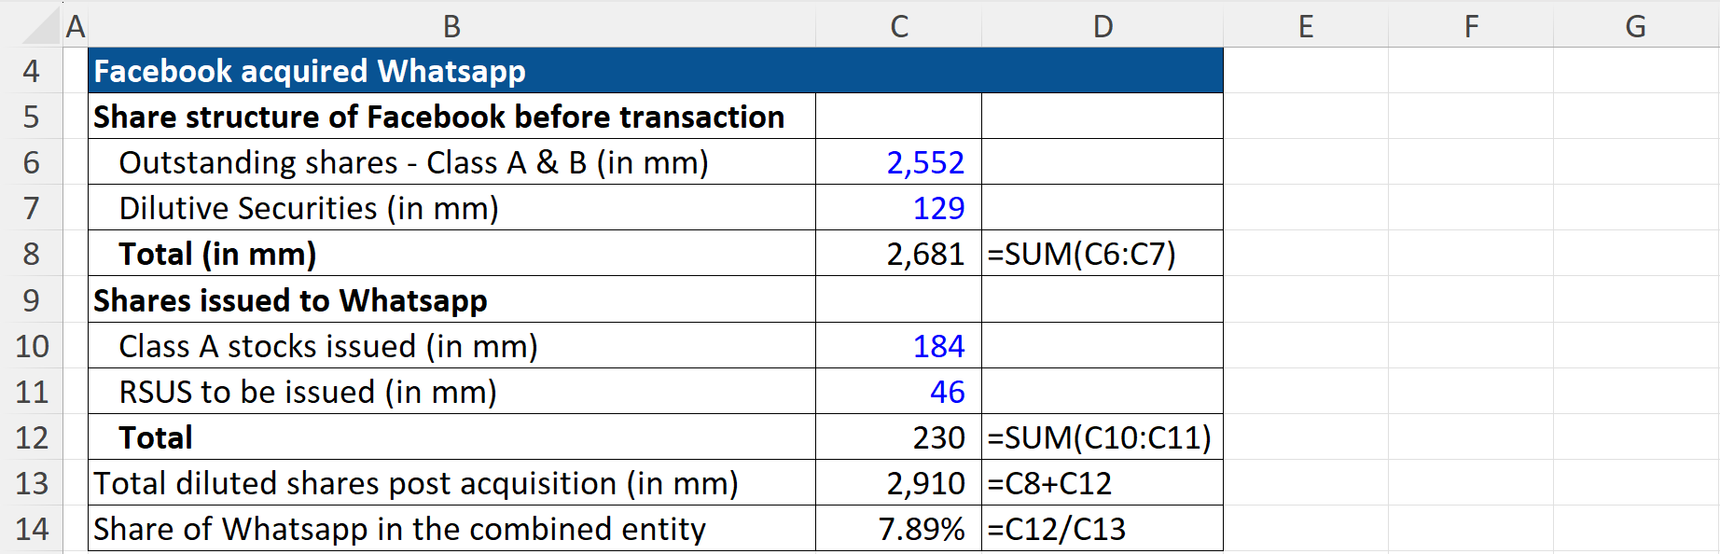Select row 13 header
Viewport: 1720px width, 554px height.
31,483
